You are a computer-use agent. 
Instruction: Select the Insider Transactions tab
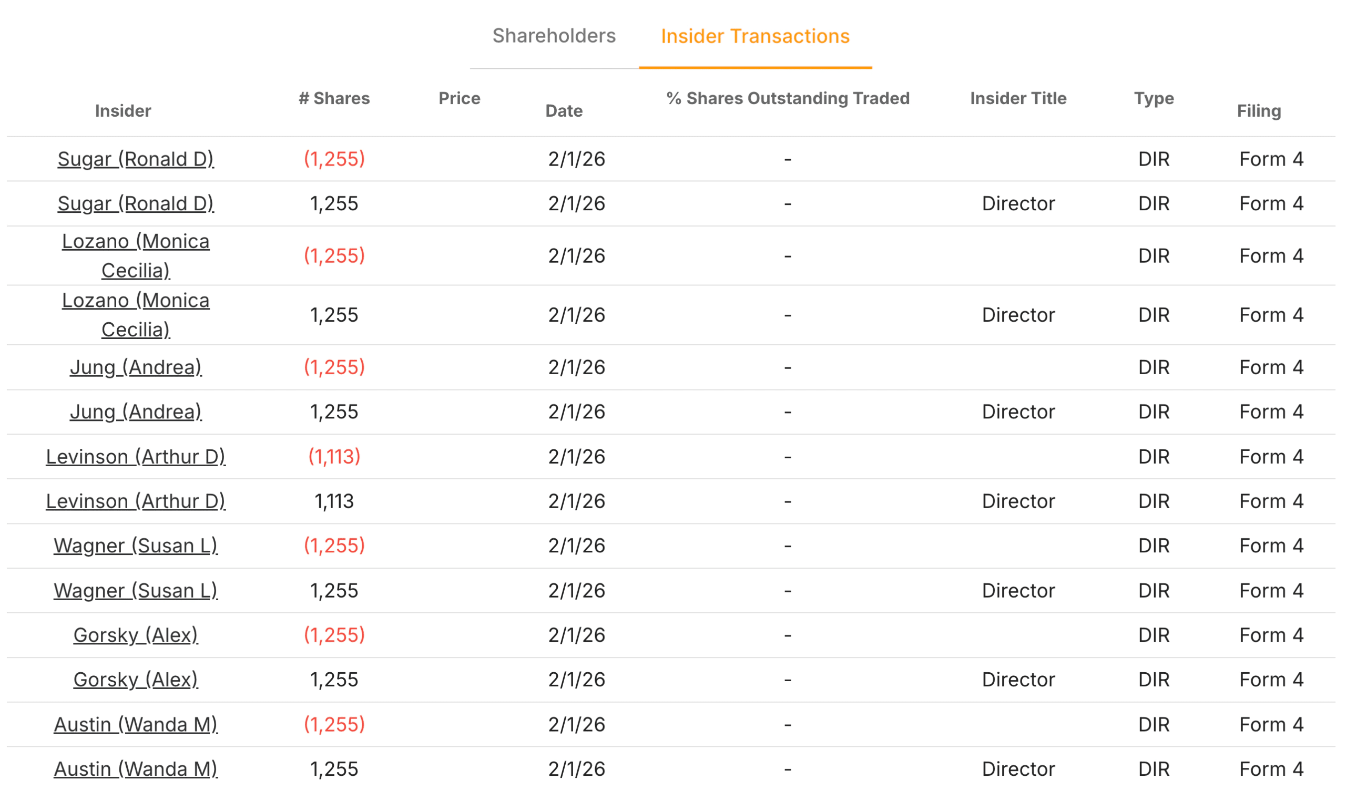(x=755, y=36)
